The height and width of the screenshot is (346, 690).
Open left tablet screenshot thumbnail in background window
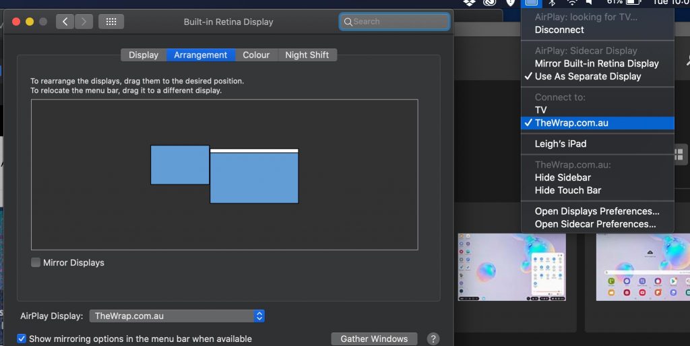(512, 267)
